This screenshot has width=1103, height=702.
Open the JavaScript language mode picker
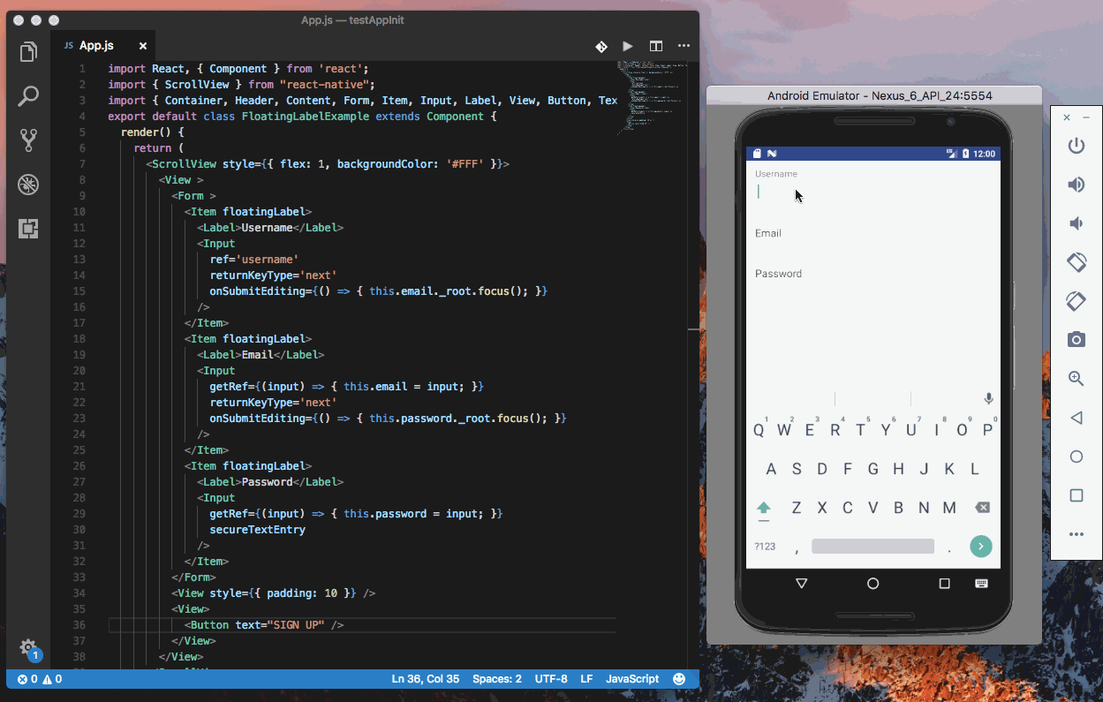click(x=631, y=678)
